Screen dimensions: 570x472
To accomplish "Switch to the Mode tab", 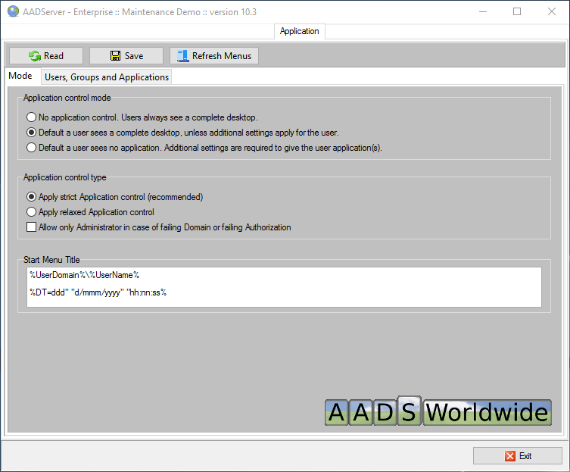I will click(20, 77).
